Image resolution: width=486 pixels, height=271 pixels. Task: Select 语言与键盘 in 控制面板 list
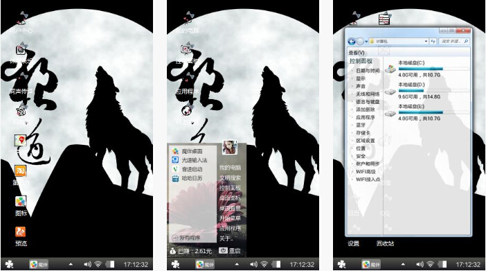click(368, 102)
